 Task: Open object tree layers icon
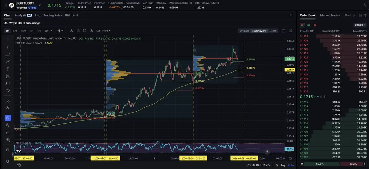[x=8, y=161]
